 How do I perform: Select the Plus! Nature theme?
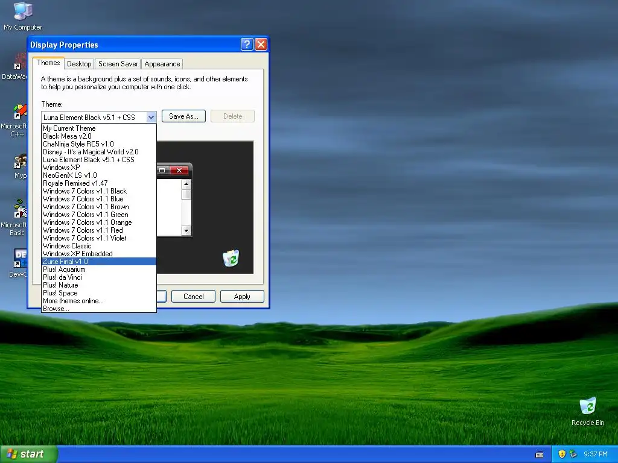coord(99,285)
